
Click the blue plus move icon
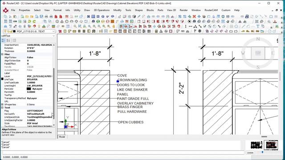pyautogui.click(x=199, y=16)
